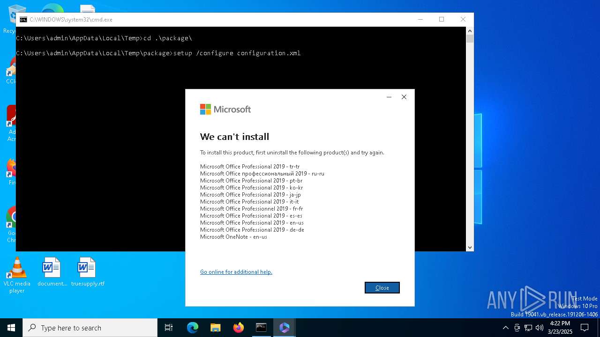The height and width of the screenshot is (337, 600).
Task: Click the tray icon left of network
Action: (517, 328)
